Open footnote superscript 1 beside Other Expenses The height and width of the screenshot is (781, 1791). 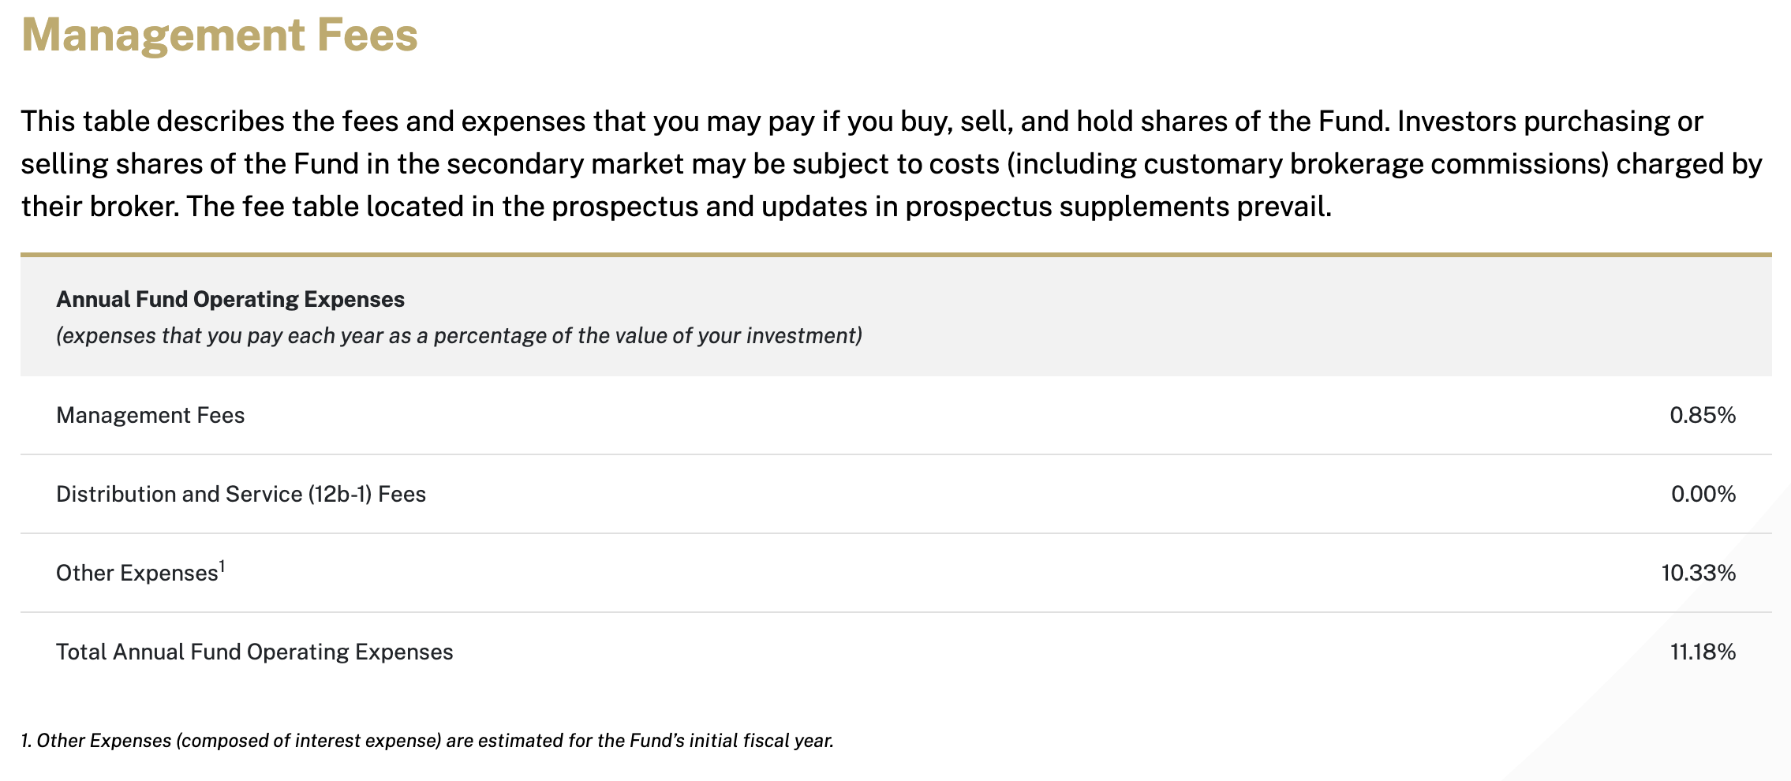pyautogui.click(x=222, y=566)
